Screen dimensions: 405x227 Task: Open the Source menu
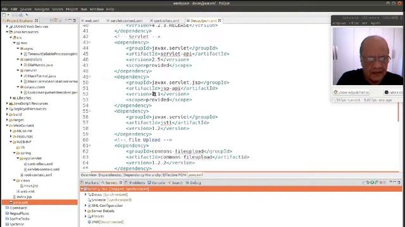tap(25, 9)
